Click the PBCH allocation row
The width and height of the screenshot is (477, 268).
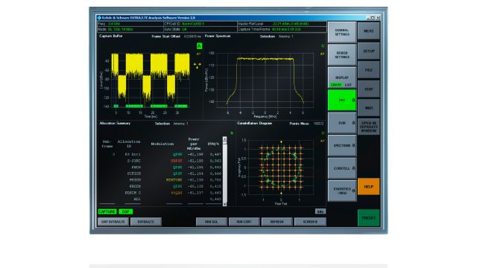[x=161, y=167]
